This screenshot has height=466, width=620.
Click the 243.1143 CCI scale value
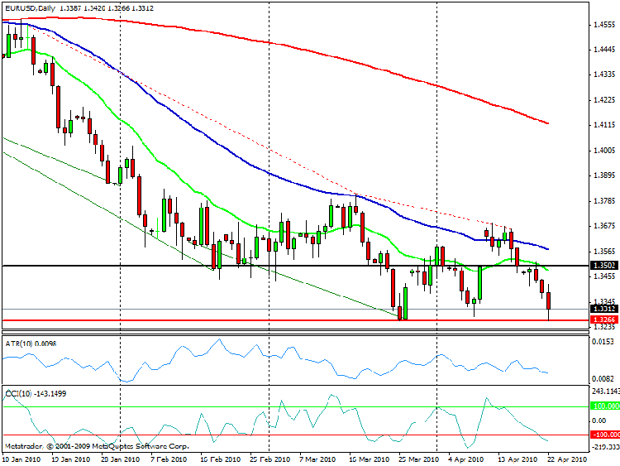pos(605,392)
